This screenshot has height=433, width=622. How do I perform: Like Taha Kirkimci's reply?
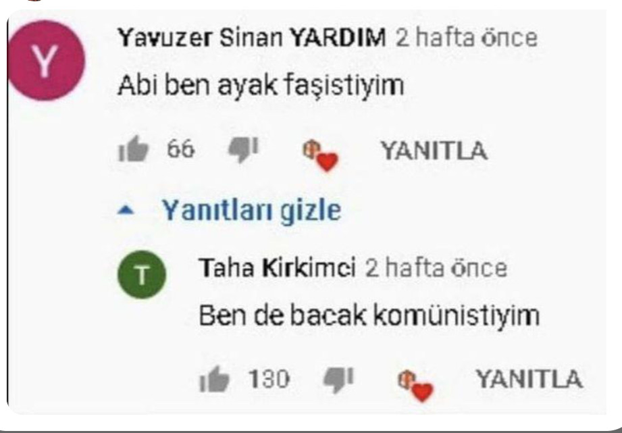click(x=215, y=379)
